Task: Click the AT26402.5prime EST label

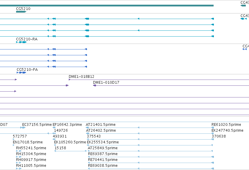Action: [x=101, y=130]
